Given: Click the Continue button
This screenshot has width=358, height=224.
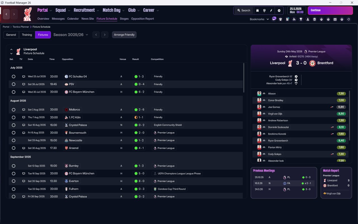Looking at the screenshot, I should pyautogui.click(x=330, y=10).
